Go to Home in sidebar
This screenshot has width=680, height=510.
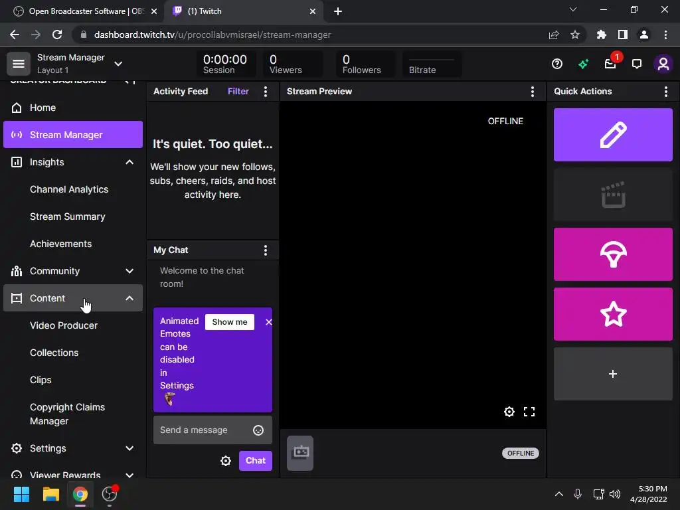click(x=73, y=108)
